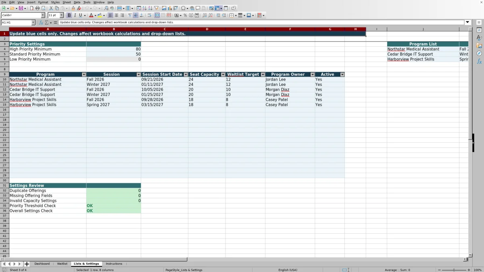The width and height of the screenshot is (484, 272).
Task: Switch to the Dashboard sheet tab
Action: 42,264
